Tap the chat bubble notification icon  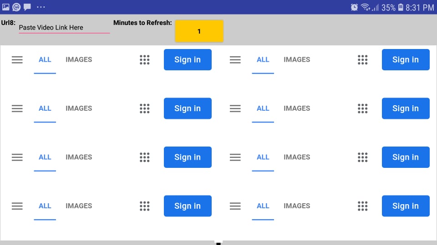(27, 7)
